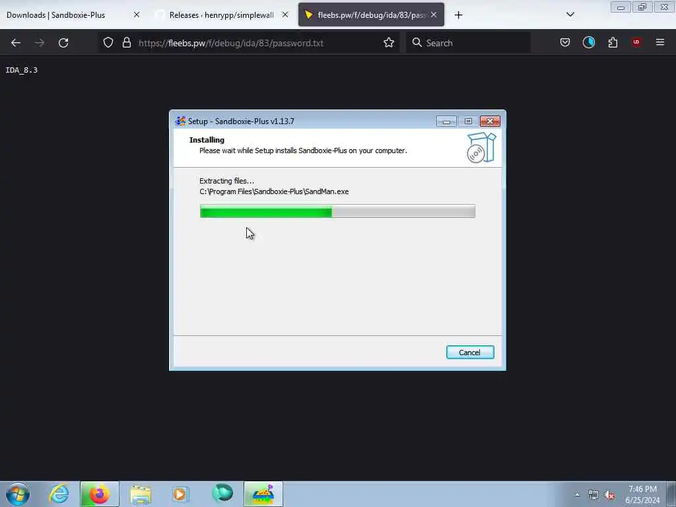Open Windows Explorer from taskbar

(141, 494)
